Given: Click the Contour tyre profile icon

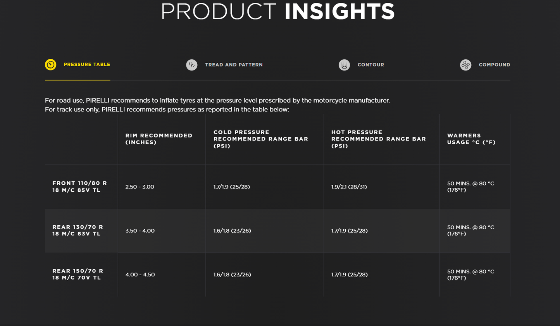Looking at the screenshot, I should [344, 65].
